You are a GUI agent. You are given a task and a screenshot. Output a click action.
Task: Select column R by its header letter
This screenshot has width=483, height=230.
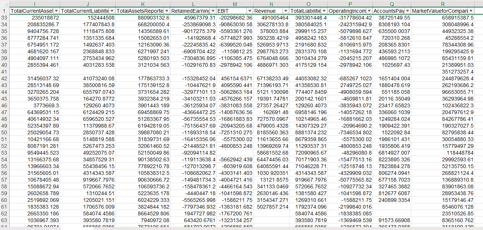[443, 4]
